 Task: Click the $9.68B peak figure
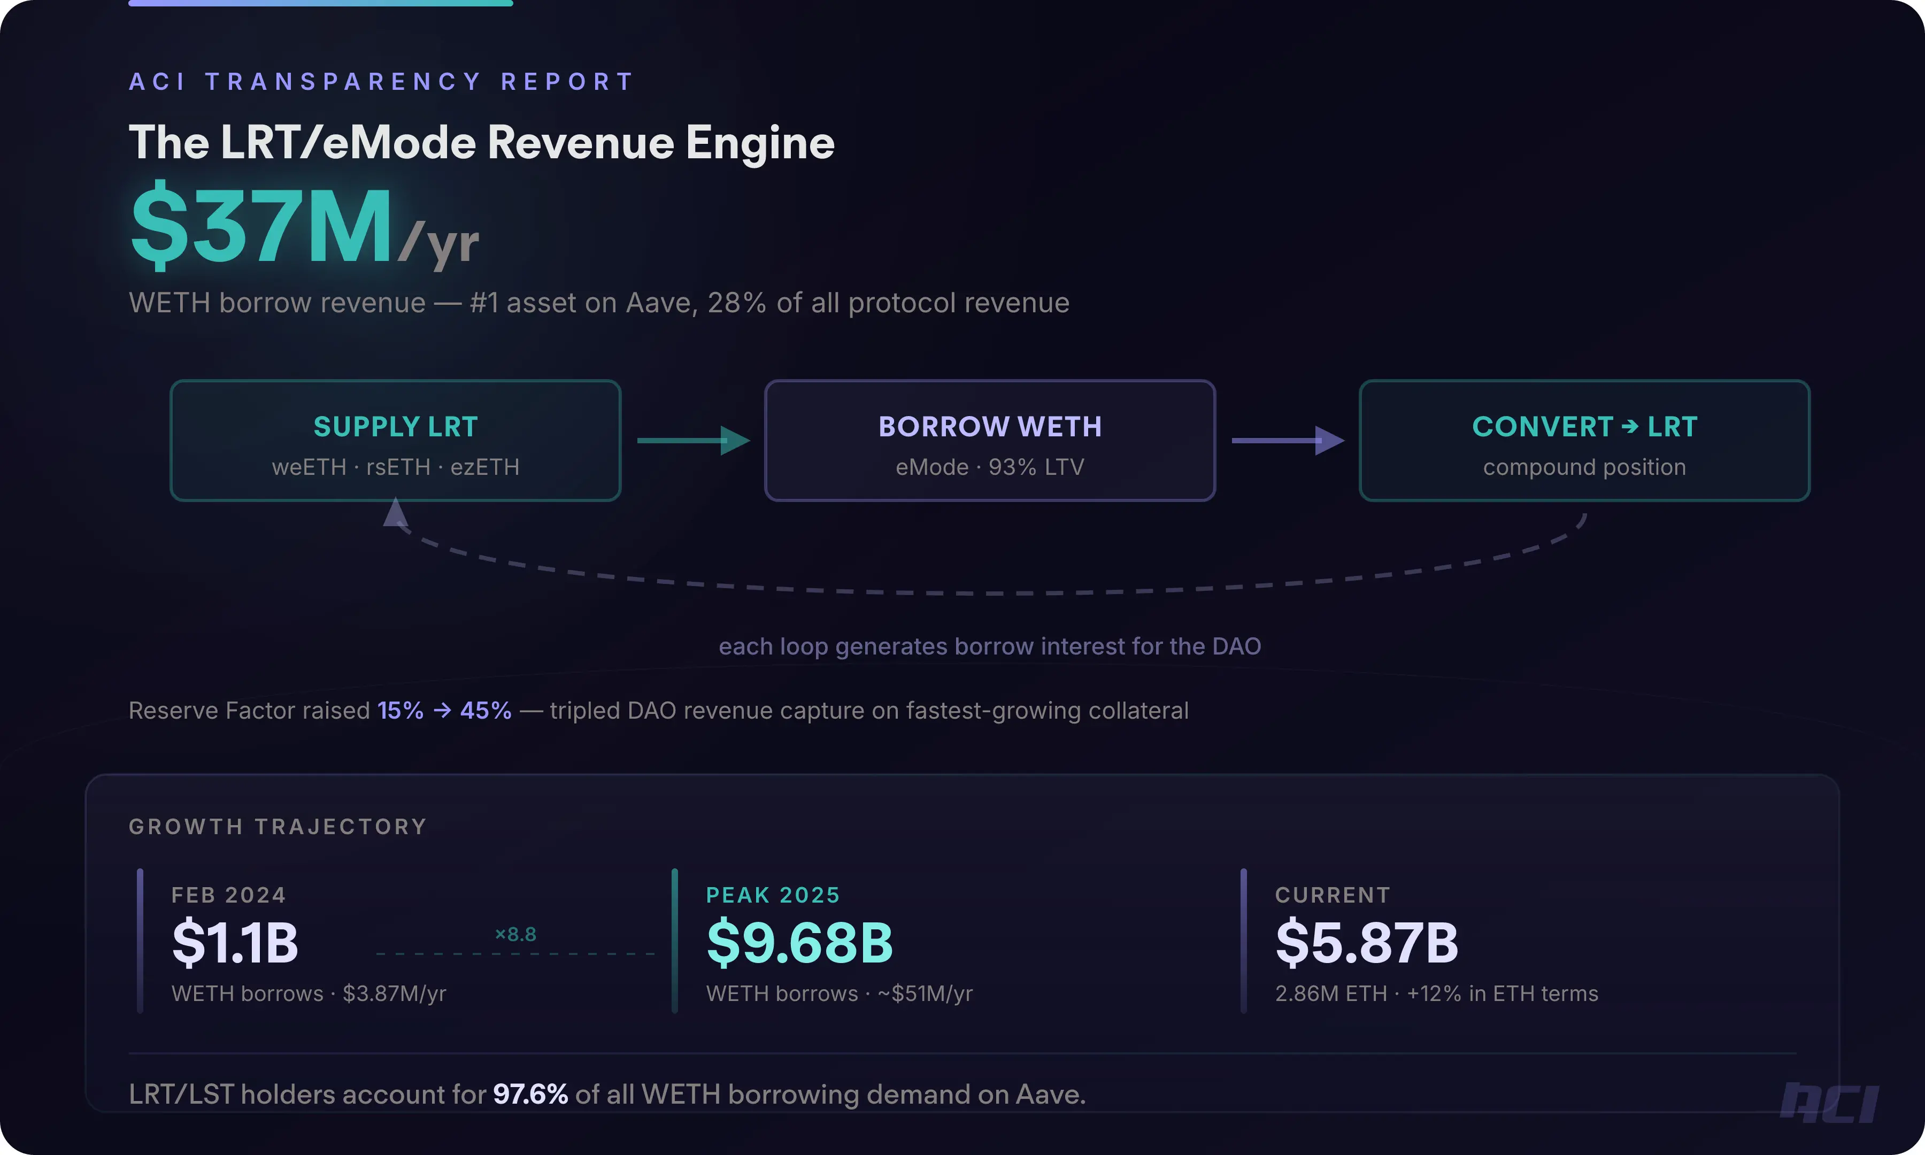click(x=799, y=943)
